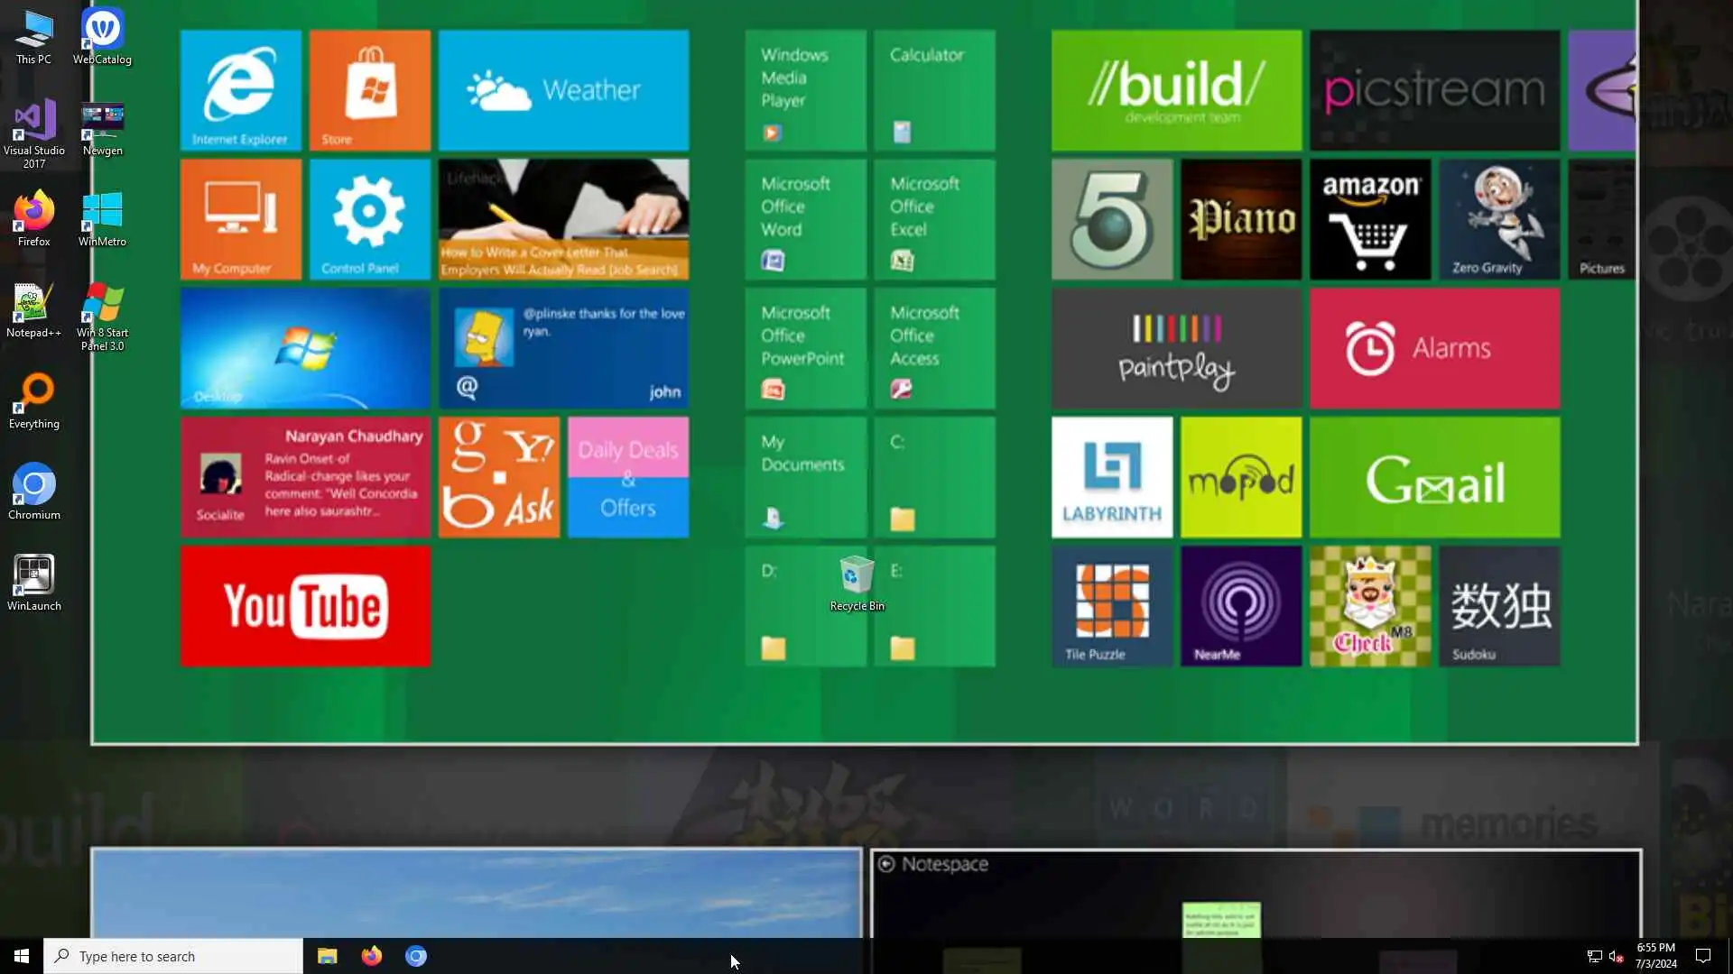Open the Visual Studio 2017 desktop shortcut
This screenshot has height=974, width=1733.
pos(33,123)
